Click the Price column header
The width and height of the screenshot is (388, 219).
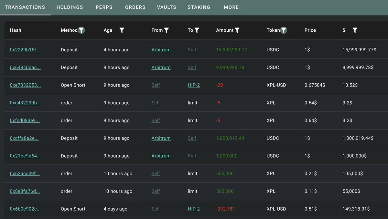[x=310, y=30]
